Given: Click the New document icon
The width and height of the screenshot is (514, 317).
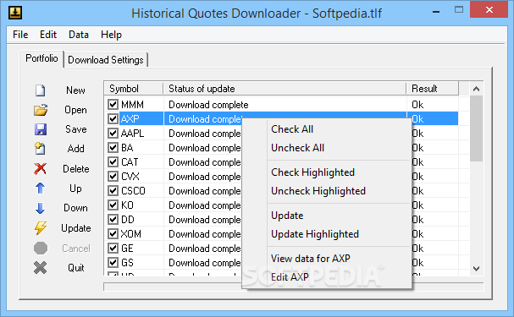Looking at the screenshot, I should click(41, 90).
